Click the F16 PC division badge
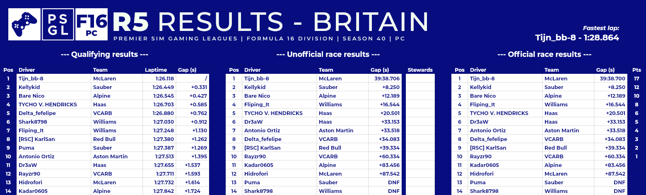 [92, 24]
